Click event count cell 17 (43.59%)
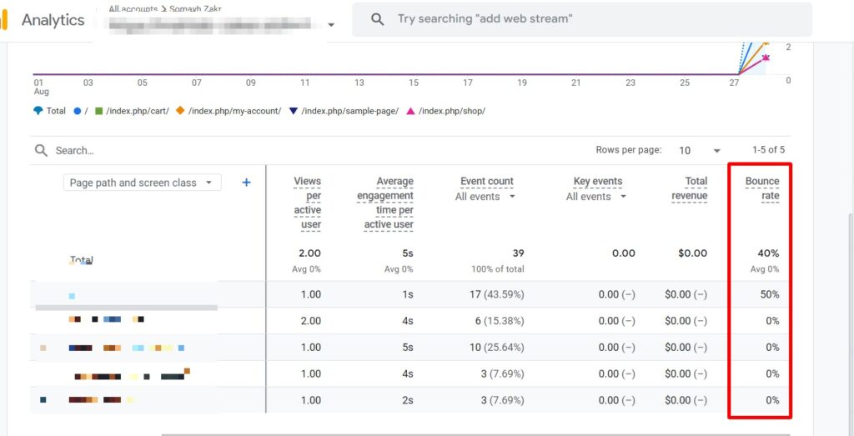 coord(497,294)
